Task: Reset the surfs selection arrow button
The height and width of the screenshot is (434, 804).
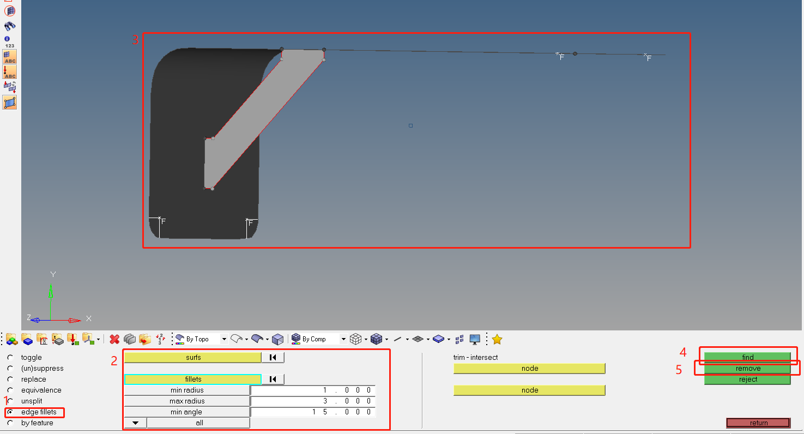Action: coord(273,358)
